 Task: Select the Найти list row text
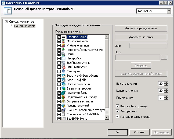[x=71, y=54]
